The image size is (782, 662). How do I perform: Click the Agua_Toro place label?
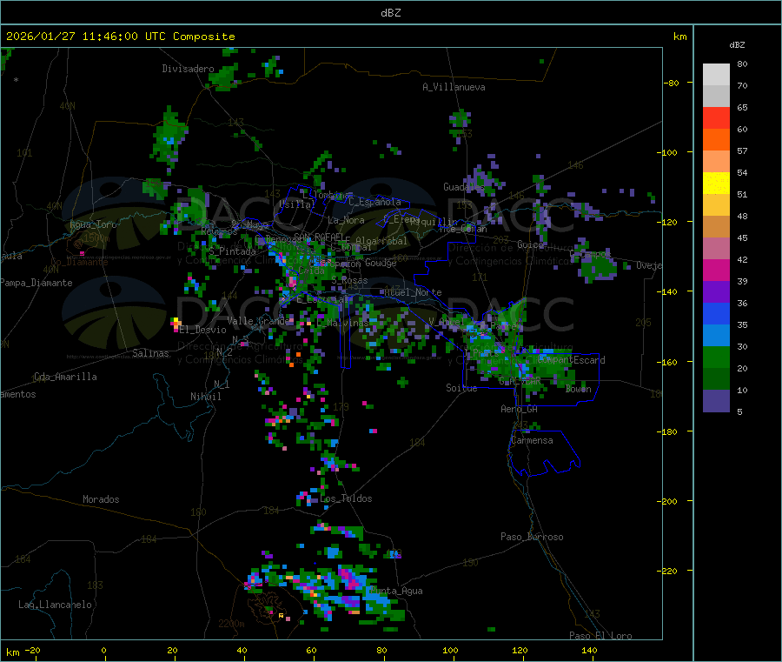pos(93,224)
